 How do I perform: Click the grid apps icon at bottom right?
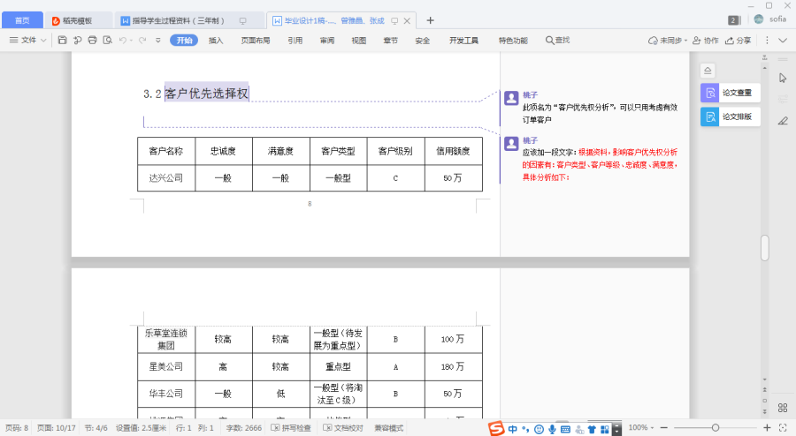point(783,408)
